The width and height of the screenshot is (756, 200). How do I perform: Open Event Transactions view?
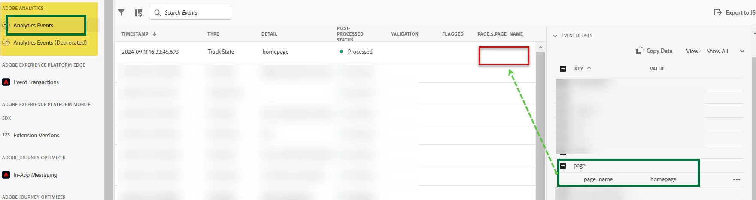36,82
